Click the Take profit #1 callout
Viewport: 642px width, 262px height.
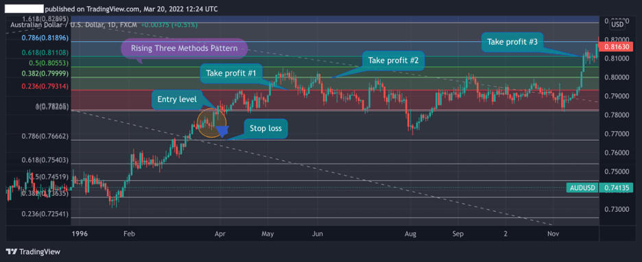(230, 73)
